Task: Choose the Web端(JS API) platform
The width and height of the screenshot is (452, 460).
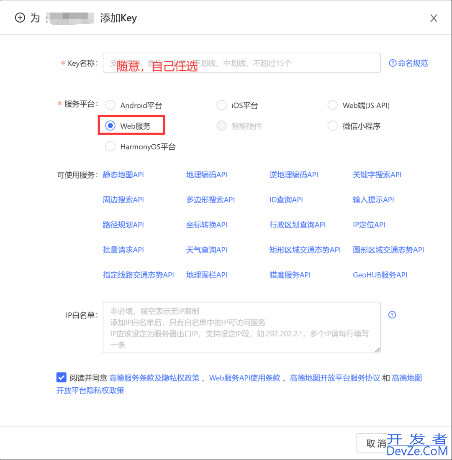Action: [x=332, y=105]
